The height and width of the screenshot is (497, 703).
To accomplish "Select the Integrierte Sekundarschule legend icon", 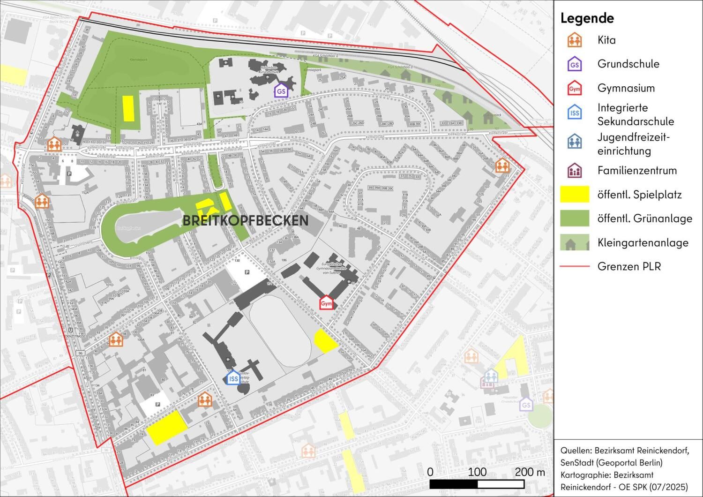I will [575, 113].
